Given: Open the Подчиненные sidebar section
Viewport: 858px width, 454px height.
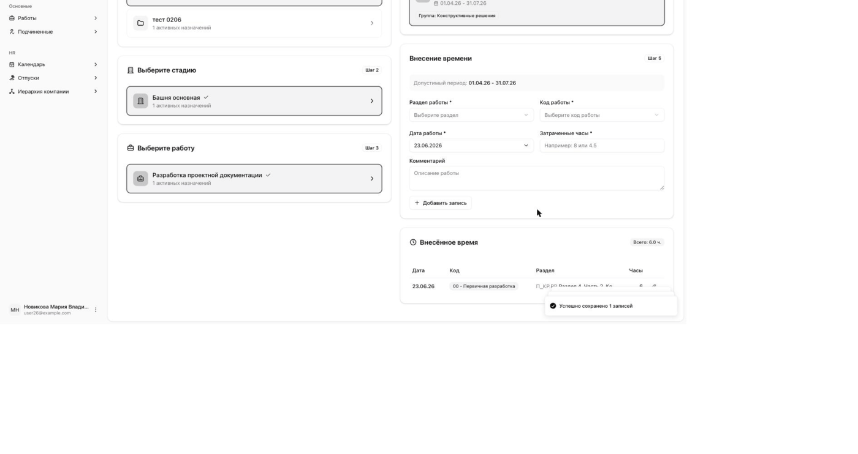Looking at the screenshot, I should click(x=53, y=32).
